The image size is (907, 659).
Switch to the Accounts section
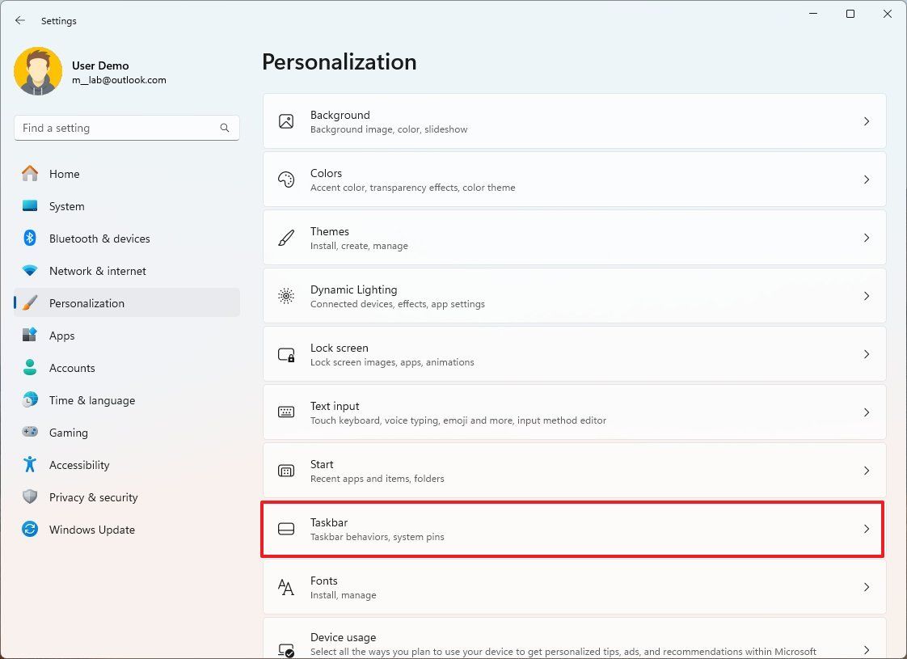pyautogui.click(x=72, y=368)
